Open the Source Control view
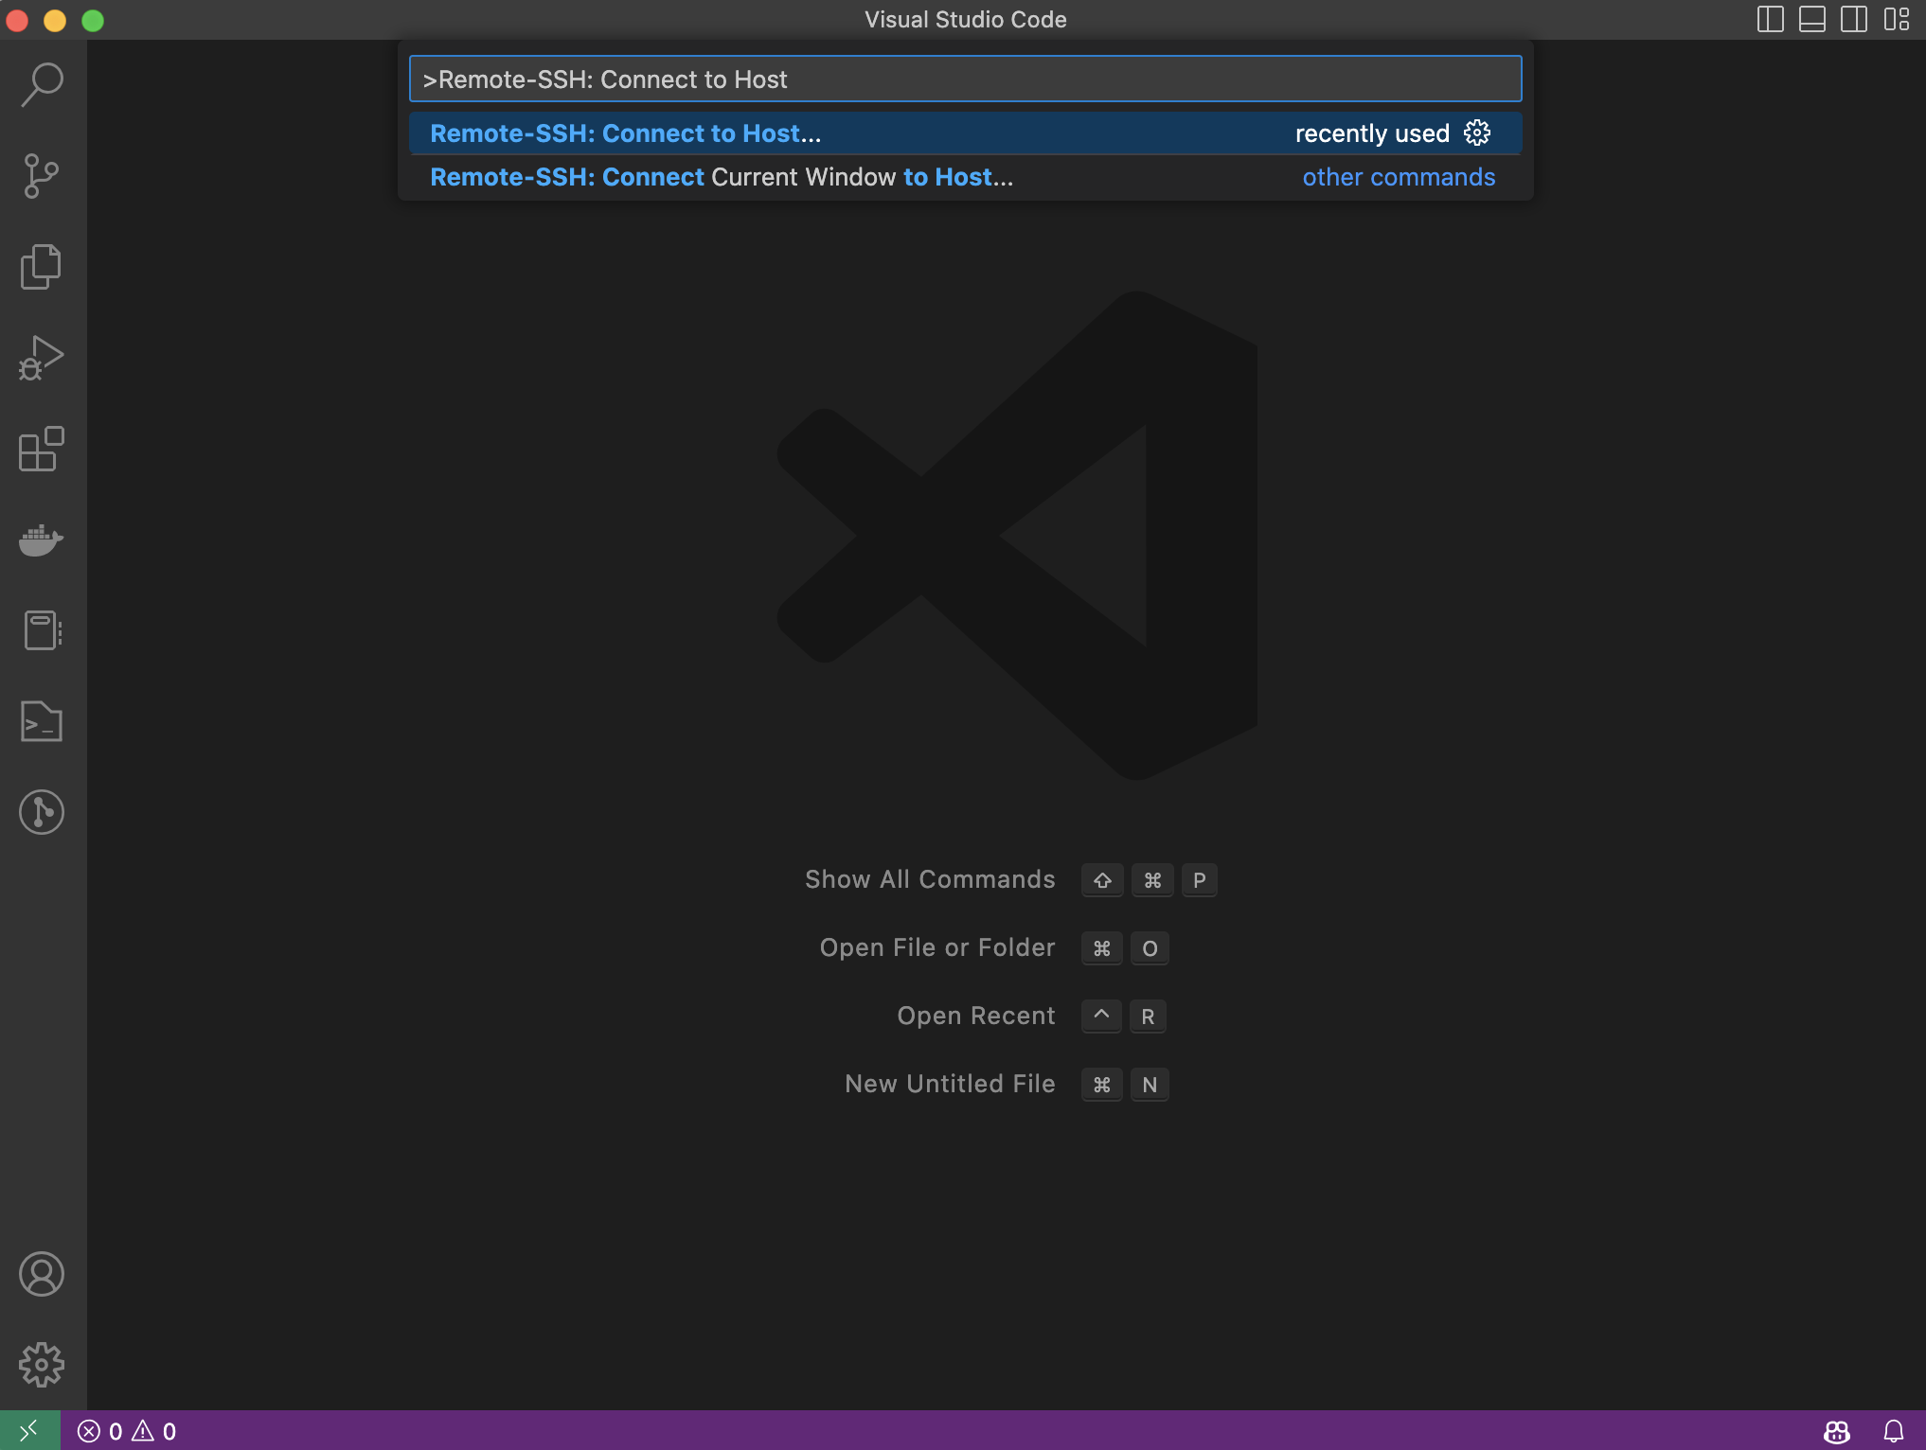Screen dimensions: 1926x1450 click(42, 176)
